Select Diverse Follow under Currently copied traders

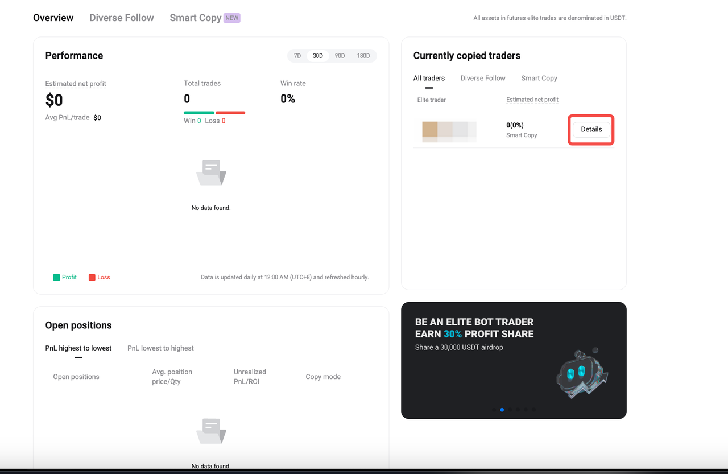pyautogui.click(x=482, y=78)
